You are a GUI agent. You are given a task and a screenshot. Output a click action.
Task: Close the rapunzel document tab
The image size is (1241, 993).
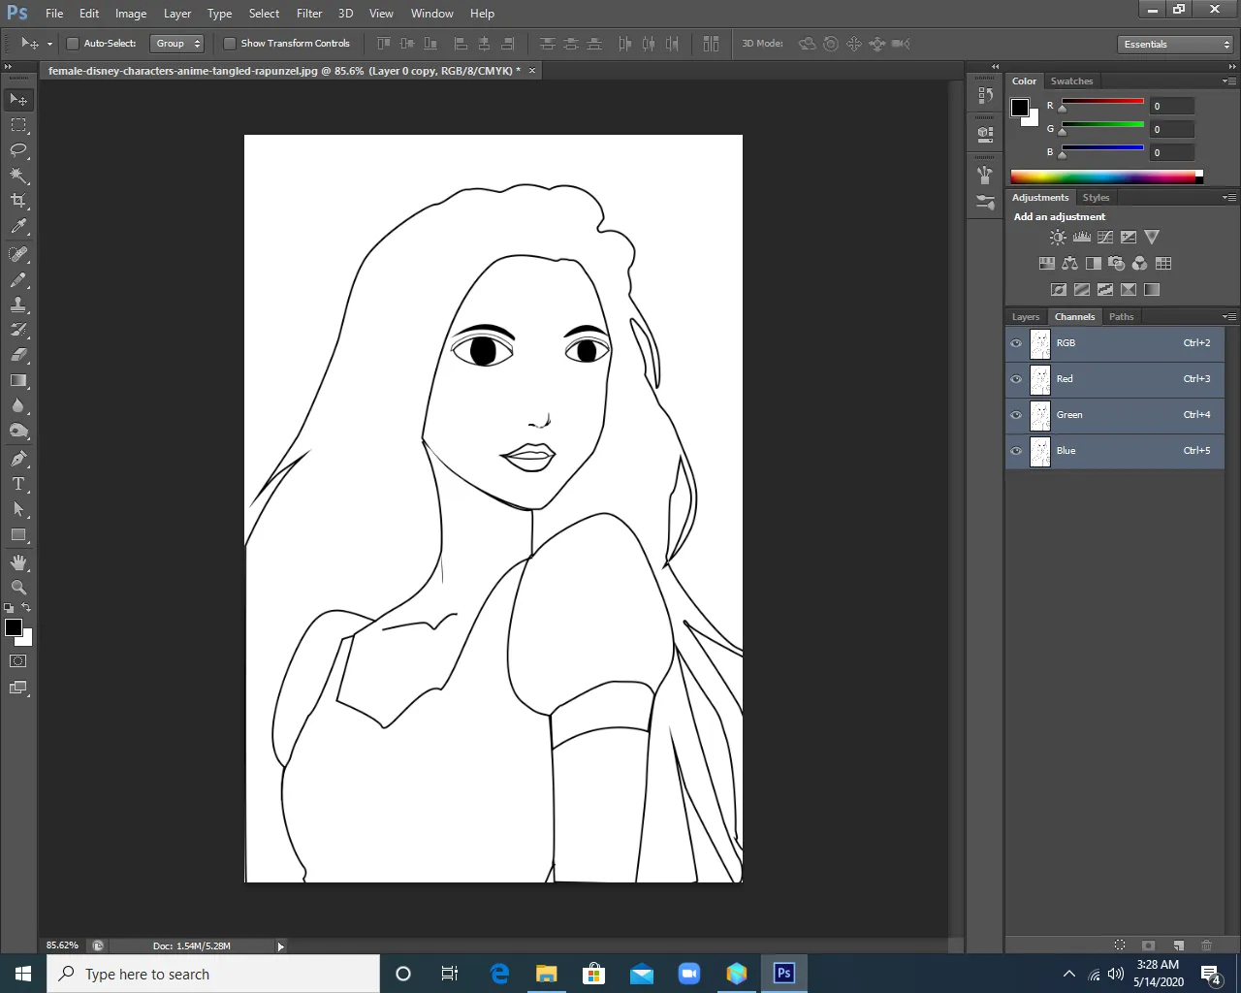[531, 71]
